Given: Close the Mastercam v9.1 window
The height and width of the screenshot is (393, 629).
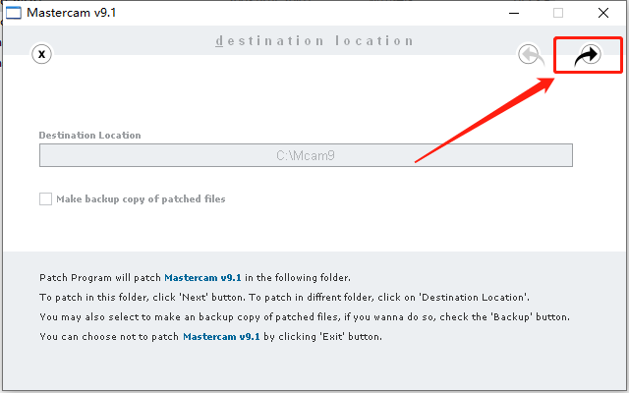Looking at the screenshot, I should point(602,13).
